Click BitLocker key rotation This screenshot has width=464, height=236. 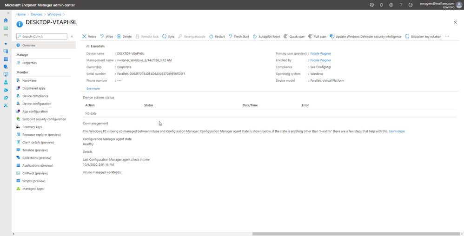pos(423,36)
